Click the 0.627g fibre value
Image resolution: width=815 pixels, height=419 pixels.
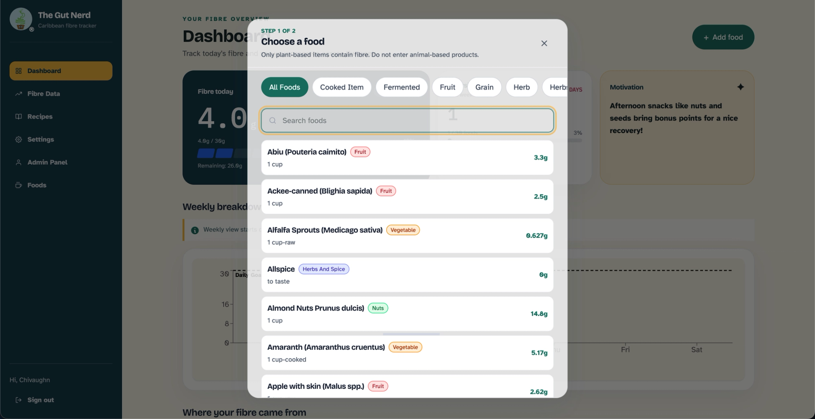(537, 236)
